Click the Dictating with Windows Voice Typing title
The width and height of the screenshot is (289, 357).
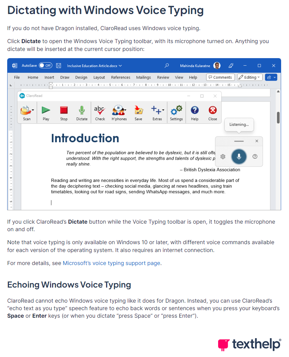click(105, 11)
